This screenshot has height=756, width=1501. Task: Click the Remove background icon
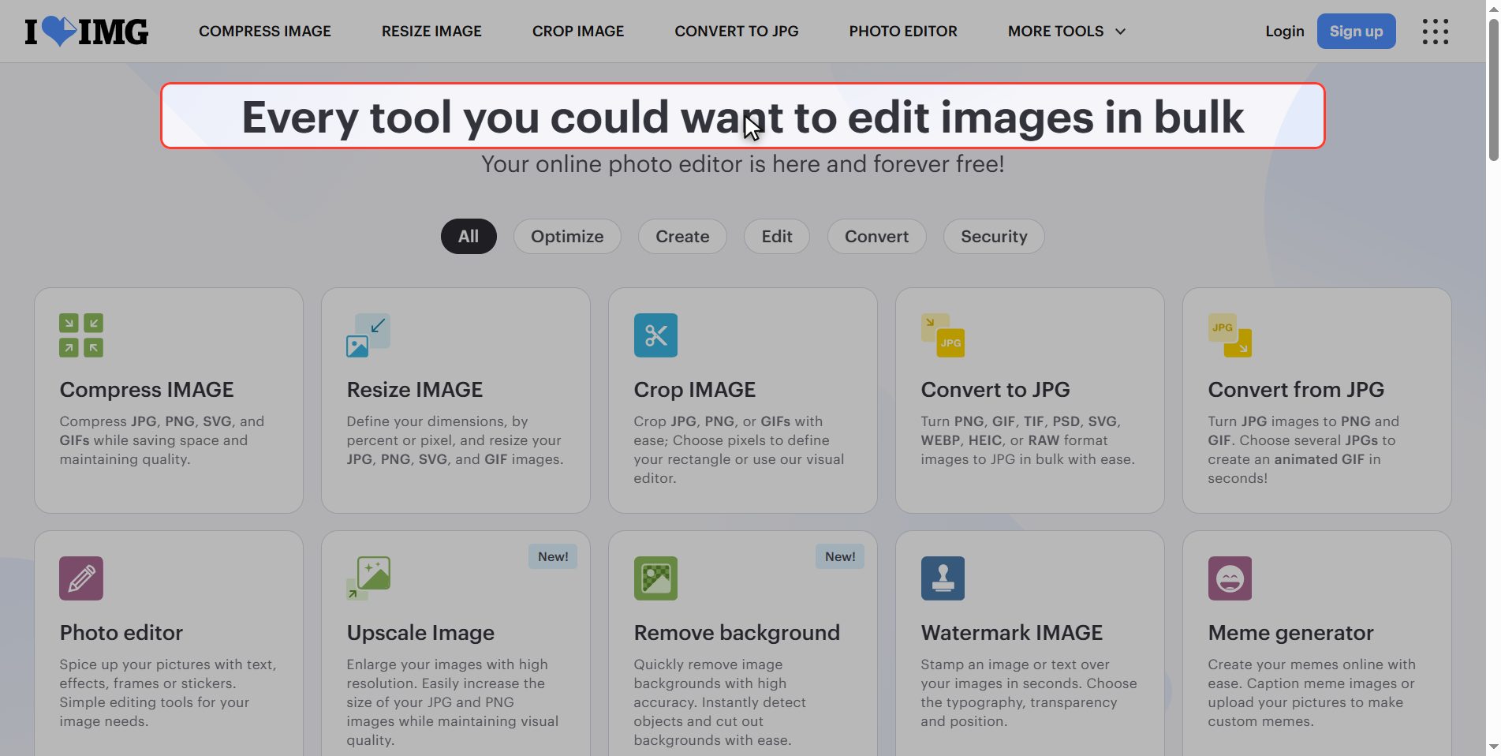pos(655,578)
